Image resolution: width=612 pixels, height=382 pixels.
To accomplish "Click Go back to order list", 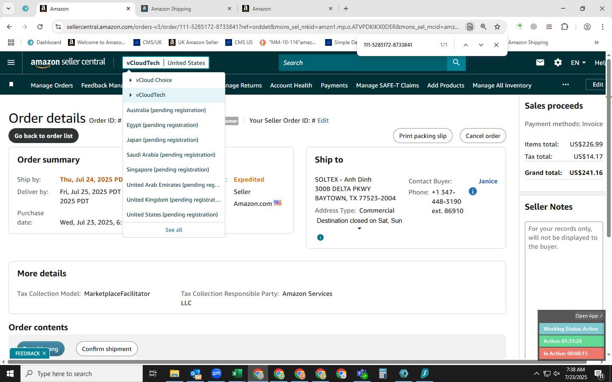I will click(x=43, y=136).
